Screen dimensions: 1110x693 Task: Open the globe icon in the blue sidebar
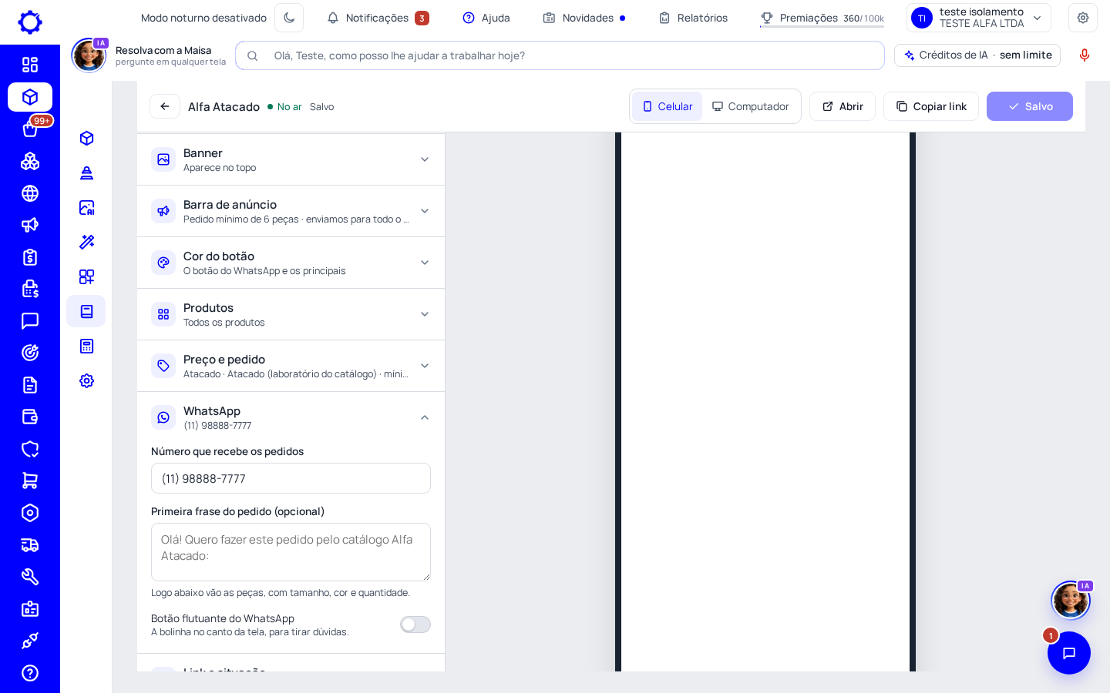30,193
